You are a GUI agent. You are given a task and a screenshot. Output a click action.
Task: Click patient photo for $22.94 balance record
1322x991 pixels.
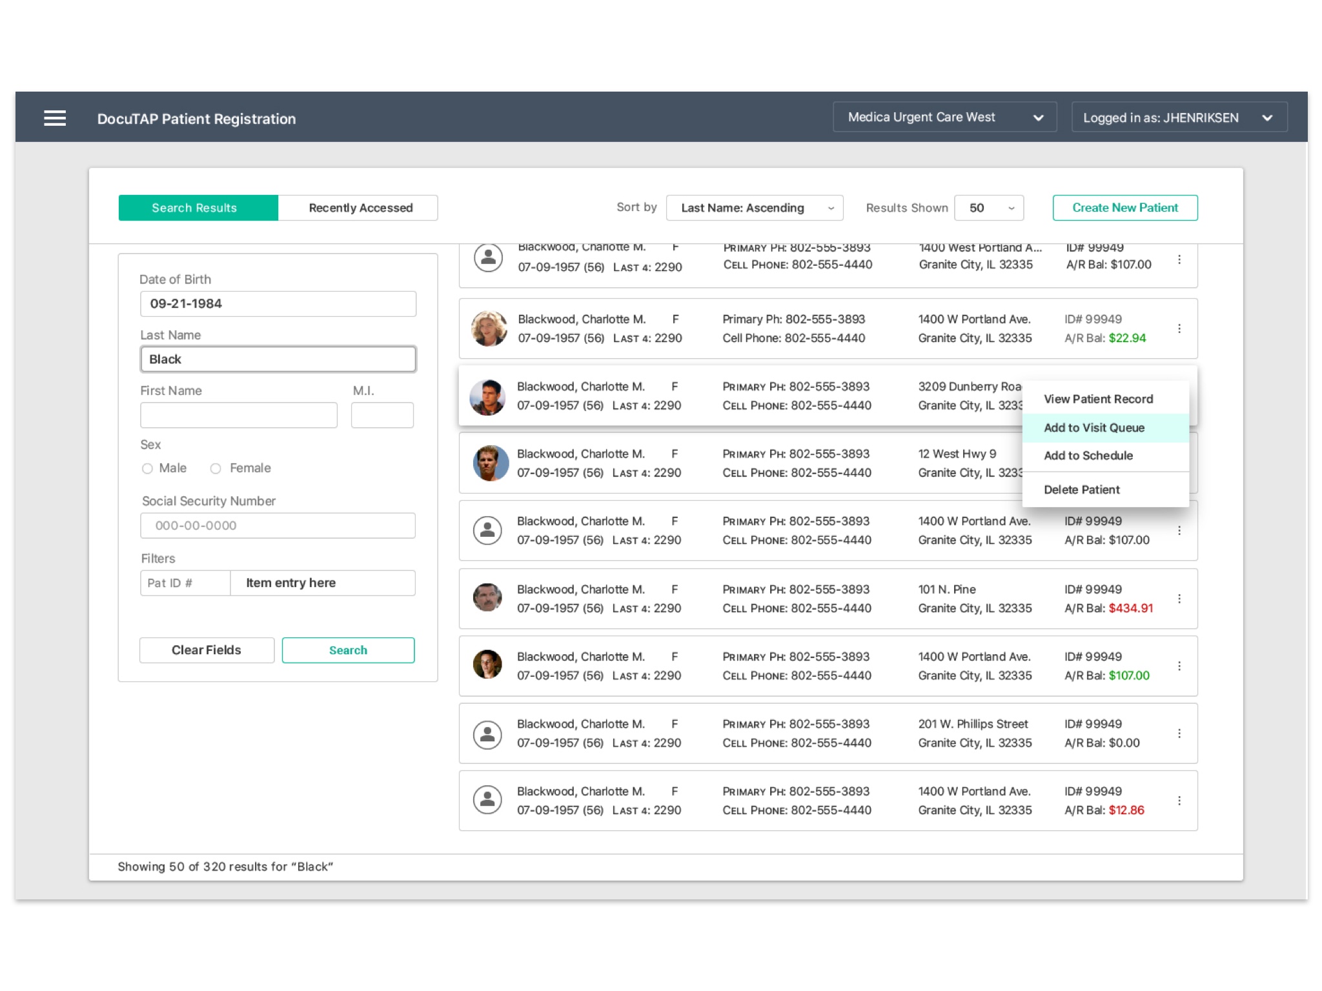click(489, 328)
